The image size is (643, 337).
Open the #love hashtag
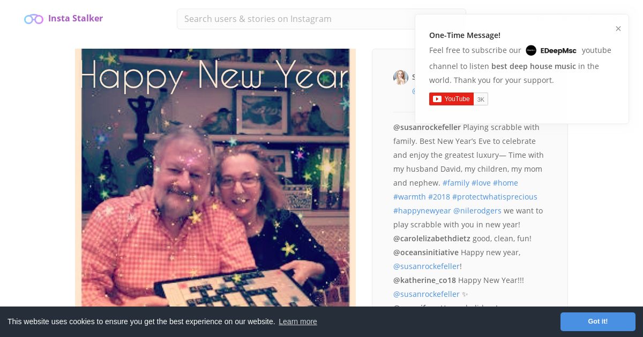pos(481,183)
